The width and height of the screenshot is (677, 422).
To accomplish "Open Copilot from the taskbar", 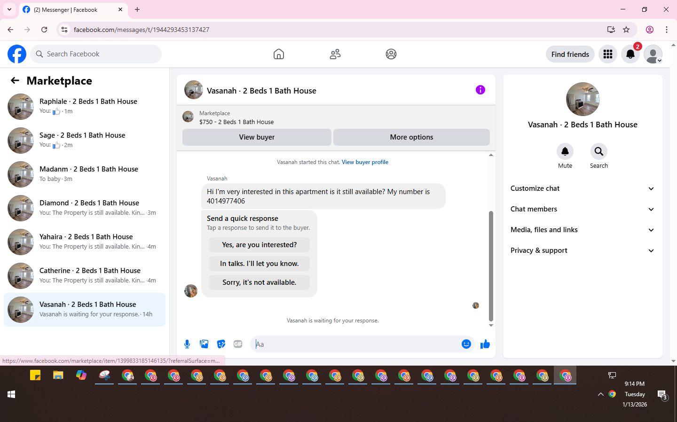I will point(81,375).
